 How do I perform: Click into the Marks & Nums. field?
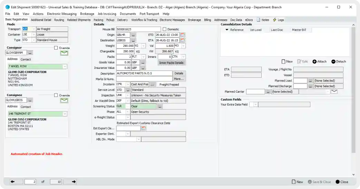[144, 79]
